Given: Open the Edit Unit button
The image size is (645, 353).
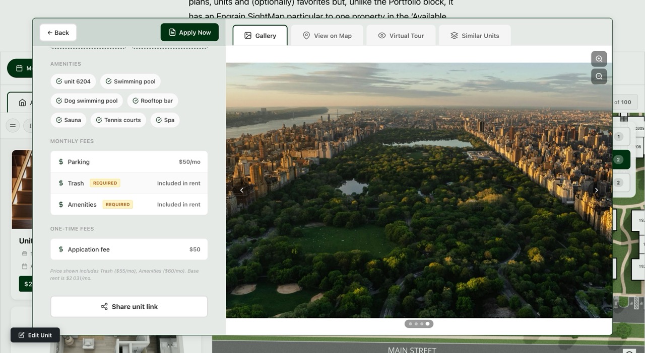Looking at the screenshot, I should [x=35, y=335].
